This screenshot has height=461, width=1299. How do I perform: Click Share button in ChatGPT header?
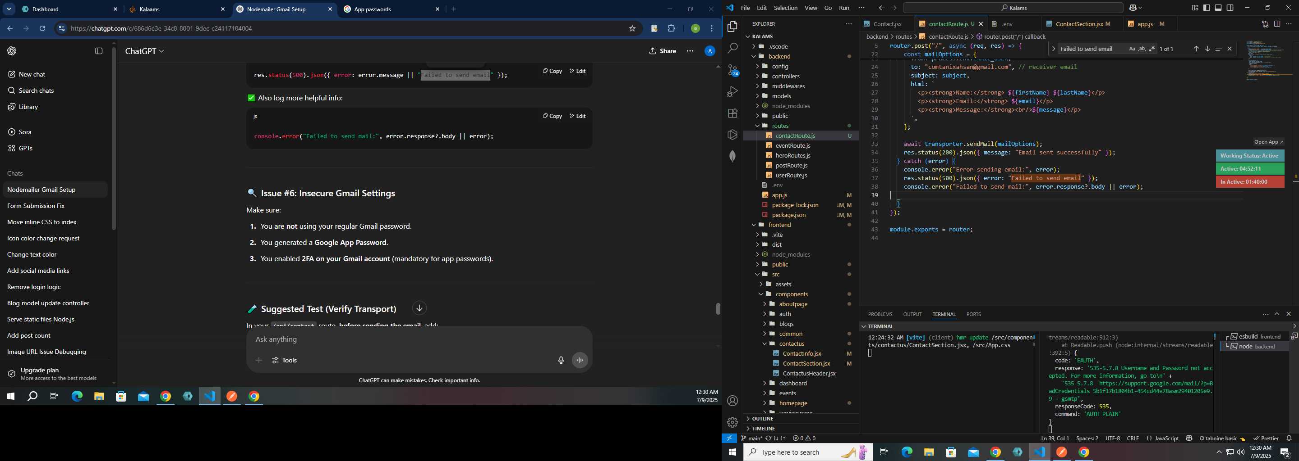coord(663,51)
